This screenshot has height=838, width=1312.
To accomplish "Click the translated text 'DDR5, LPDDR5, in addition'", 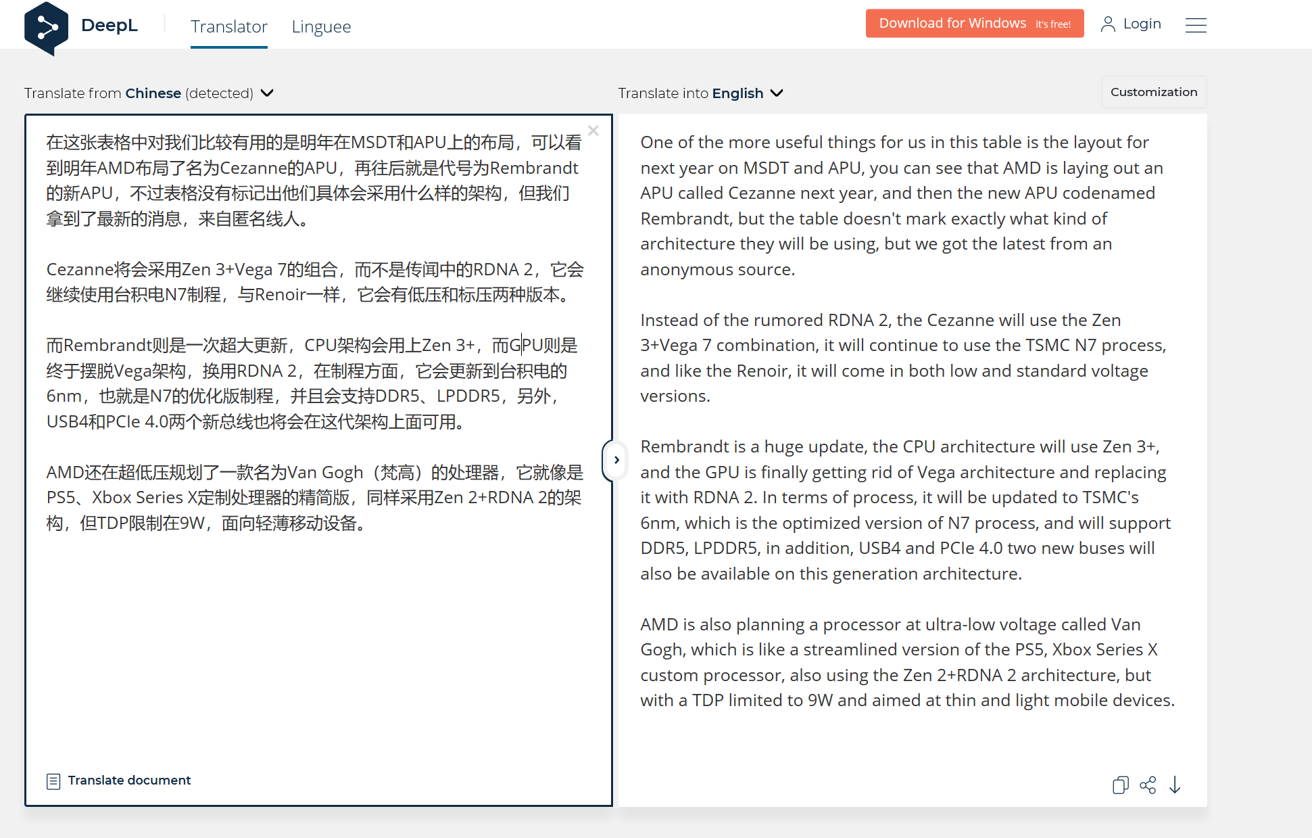I will pyautogui.click(x=747, y=549).
